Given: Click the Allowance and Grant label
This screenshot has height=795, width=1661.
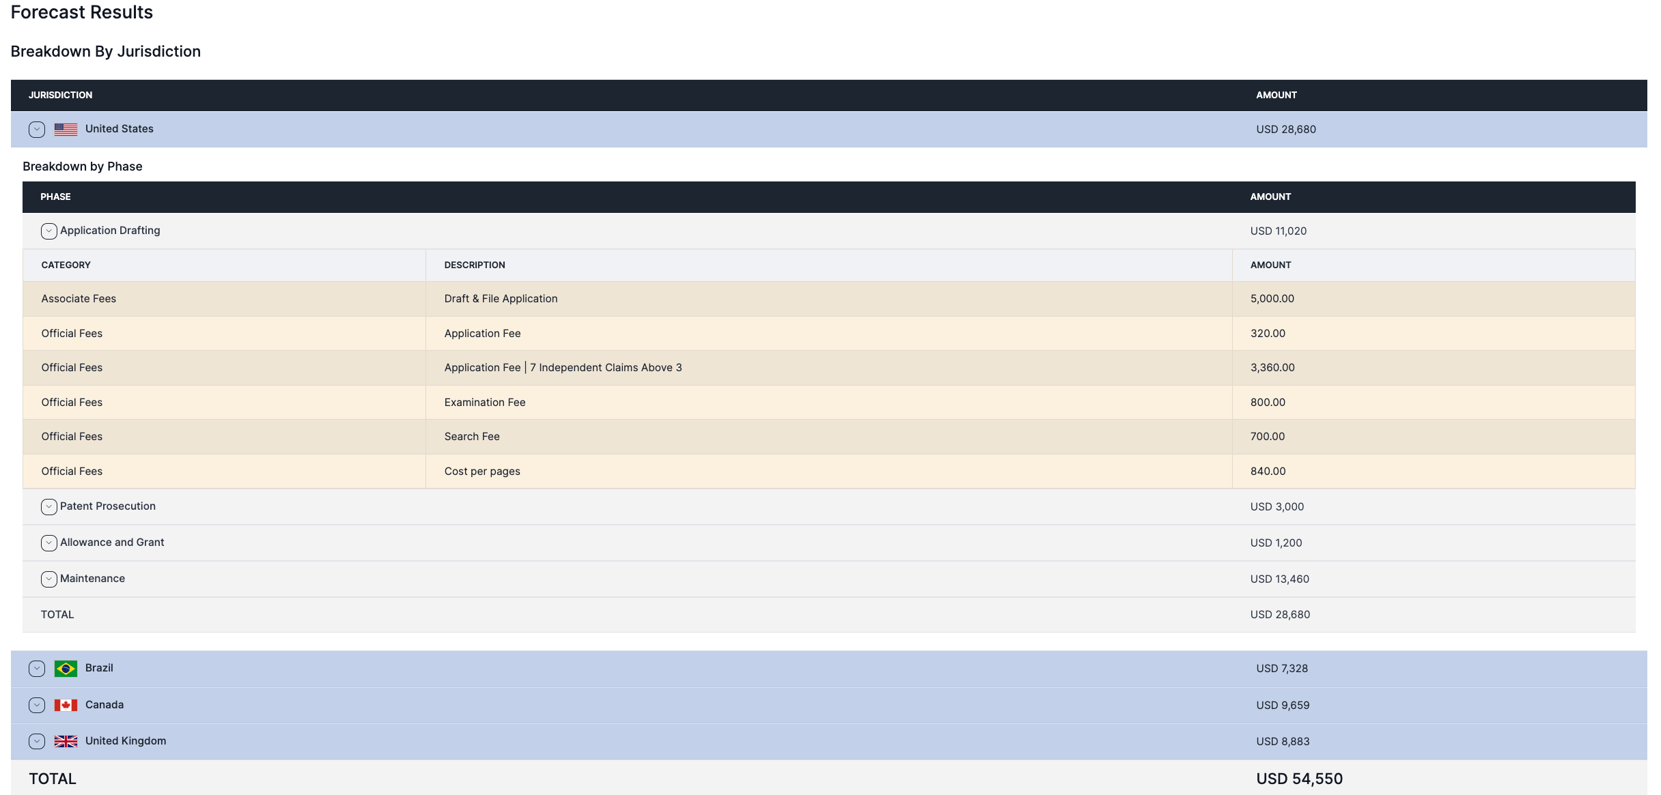Looking at the screenshot, I should click(112, 543).
